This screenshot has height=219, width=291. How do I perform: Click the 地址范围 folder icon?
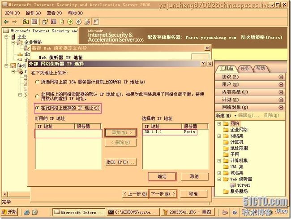point(226,148)
